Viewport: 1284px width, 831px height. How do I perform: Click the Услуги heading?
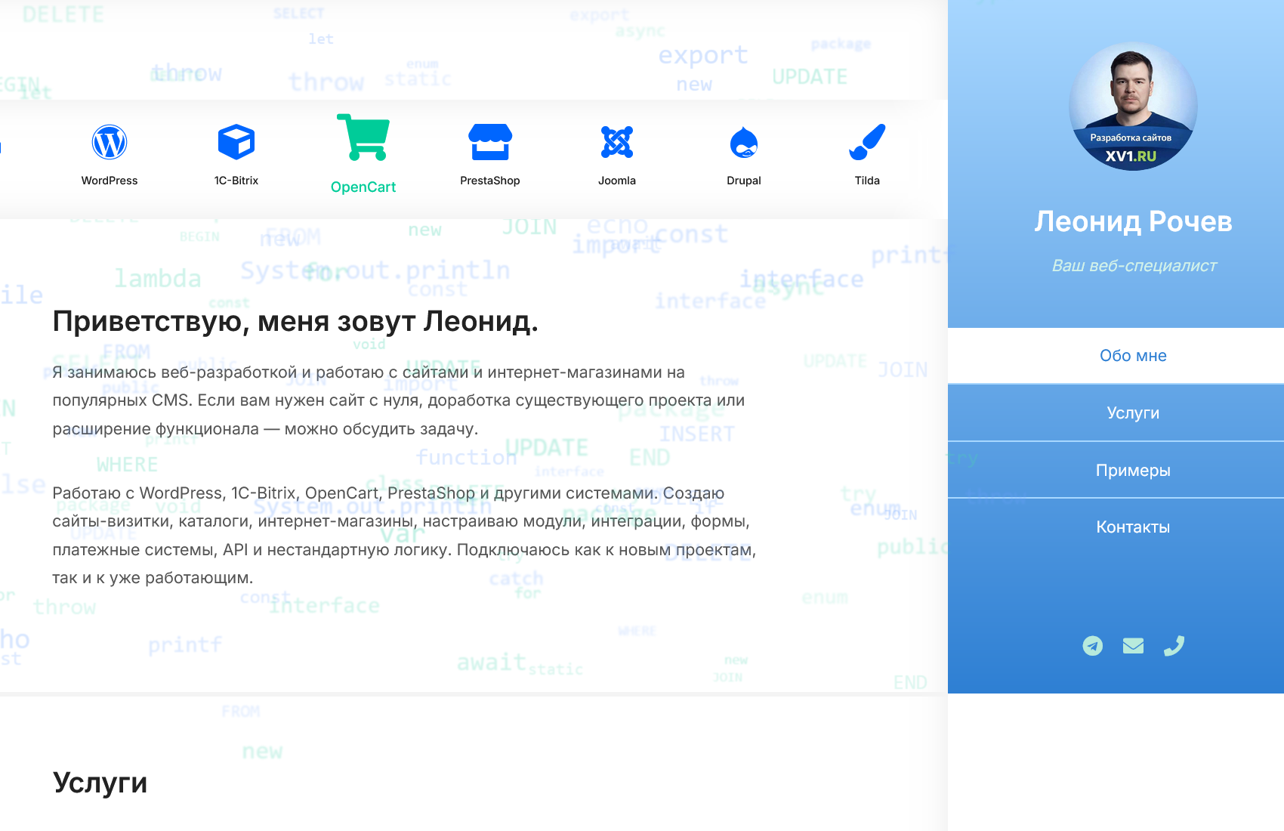tap(100, 783)
